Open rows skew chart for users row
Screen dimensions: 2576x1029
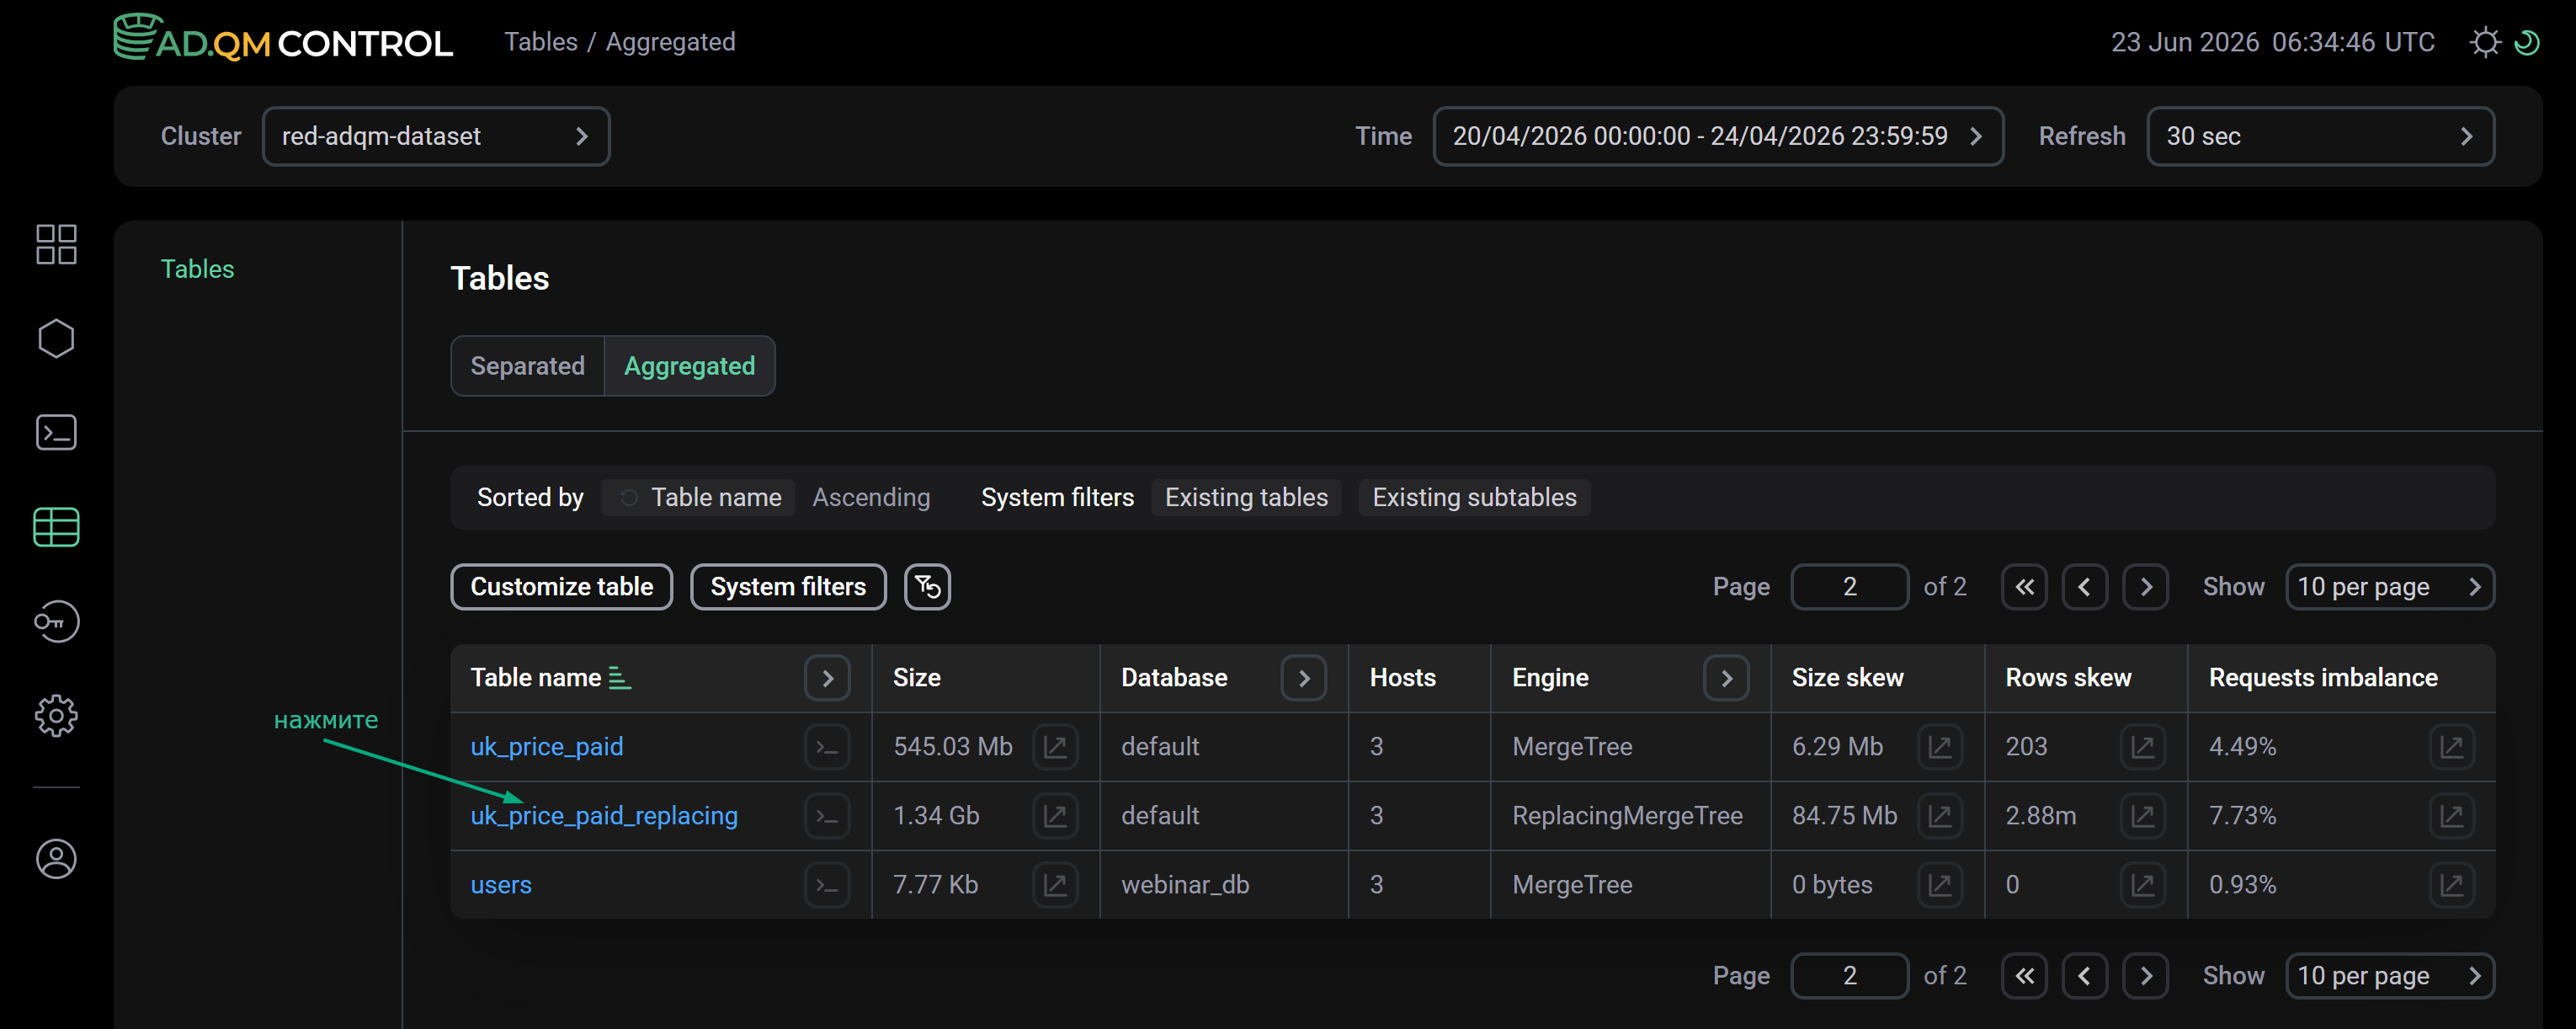tap(2143, 885)
